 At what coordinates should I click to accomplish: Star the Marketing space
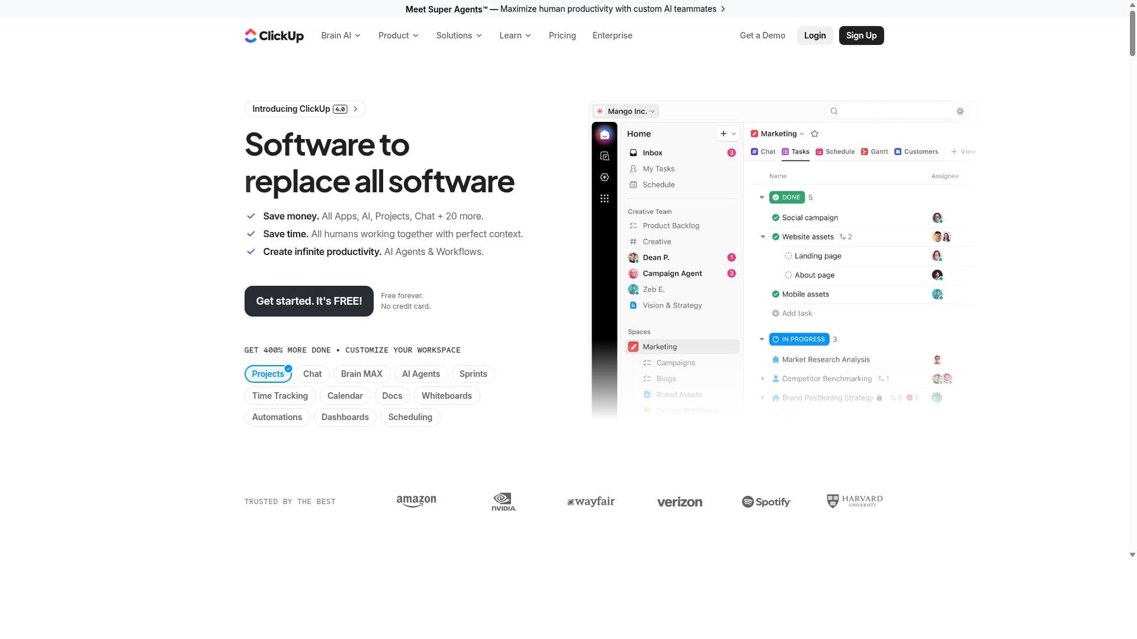click(815, 134)
